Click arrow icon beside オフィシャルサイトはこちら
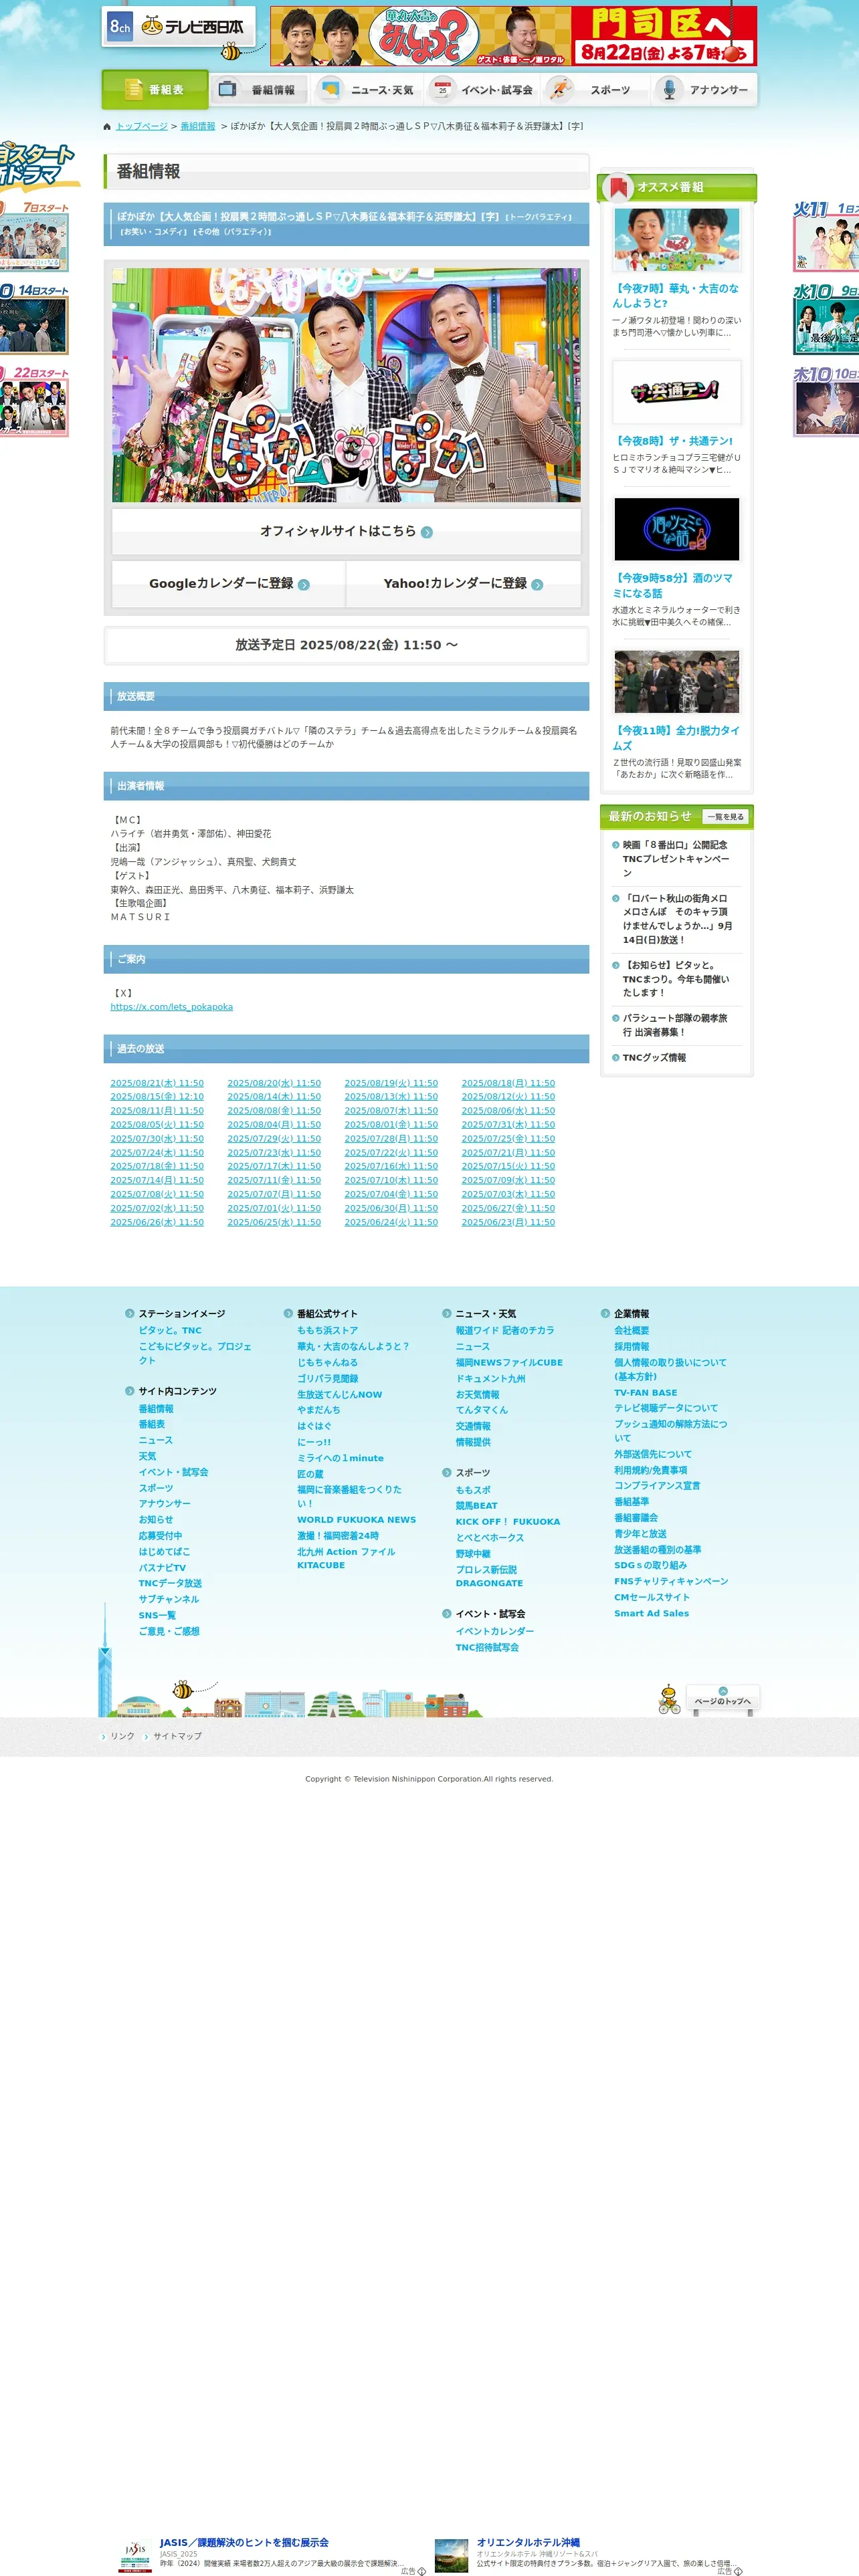Screen dimensions: 859x2576 click(x=427, y=532)
